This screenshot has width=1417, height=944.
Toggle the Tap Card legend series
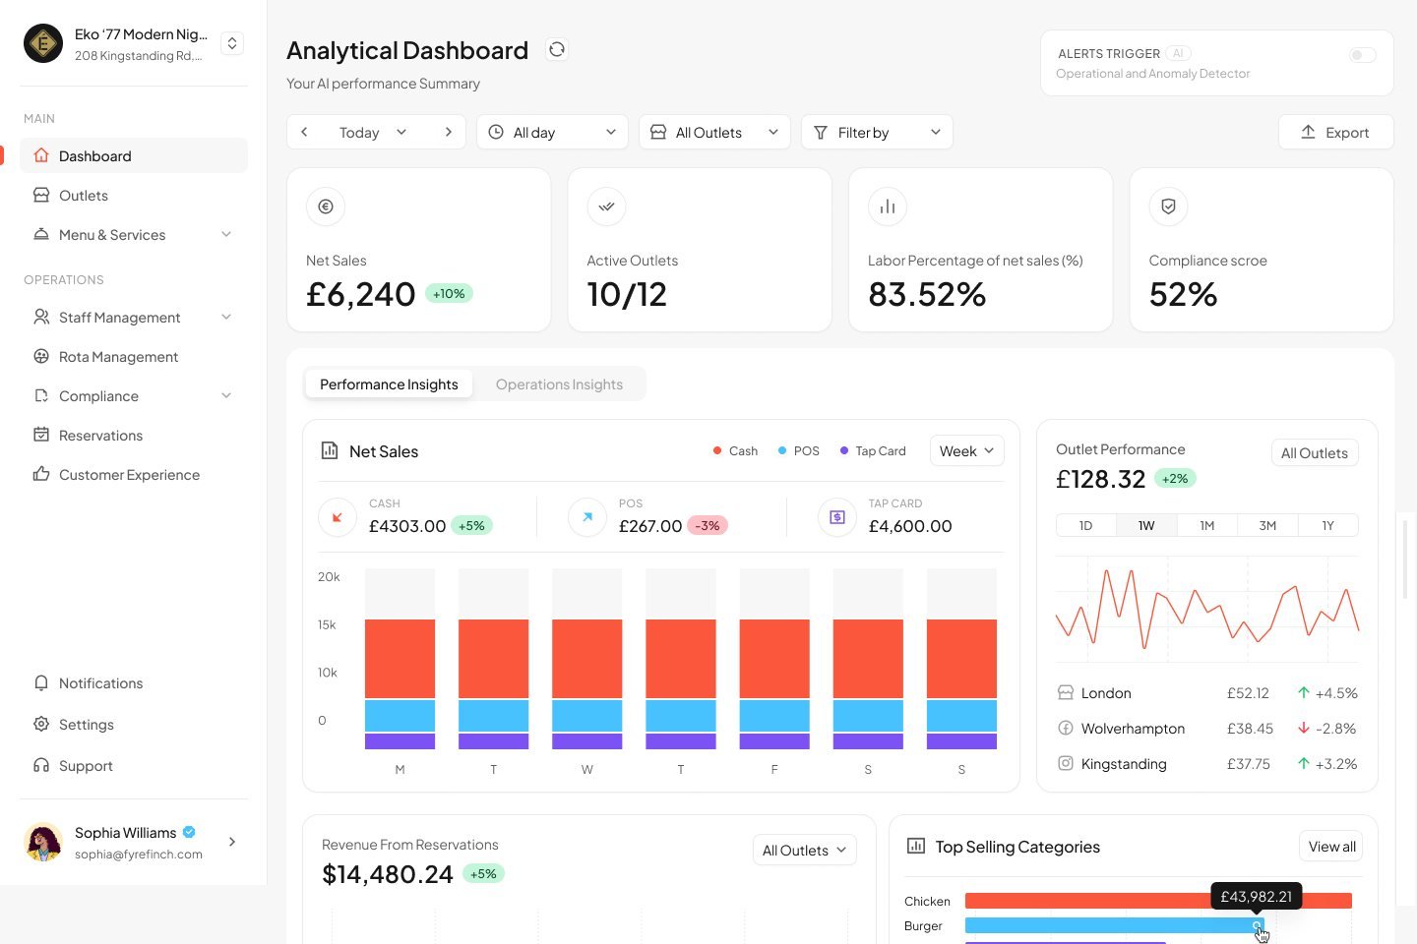pyautogui.click(x=873, y=450)
